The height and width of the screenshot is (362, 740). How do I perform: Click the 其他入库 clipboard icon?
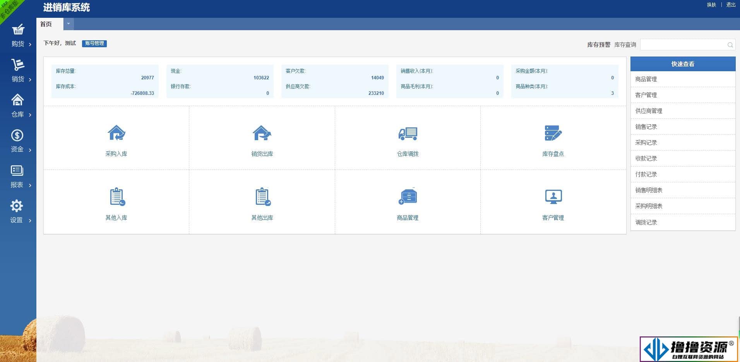point(117,197)
